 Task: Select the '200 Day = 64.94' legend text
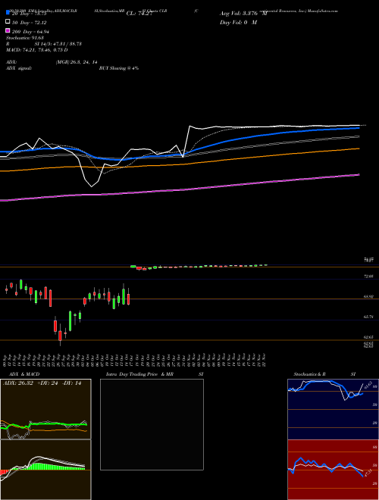pos(30,32)
